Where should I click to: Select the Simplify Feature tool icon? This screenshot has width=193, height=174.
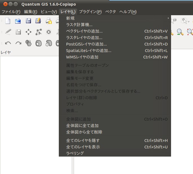28,43
